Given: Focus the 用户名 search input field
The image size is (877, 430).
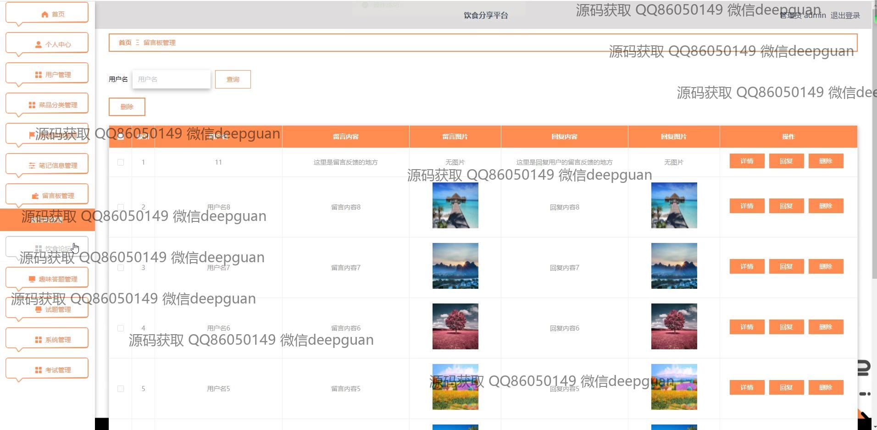Looking at the screenshot, I should pyautogui.click(x=172, y=79).
